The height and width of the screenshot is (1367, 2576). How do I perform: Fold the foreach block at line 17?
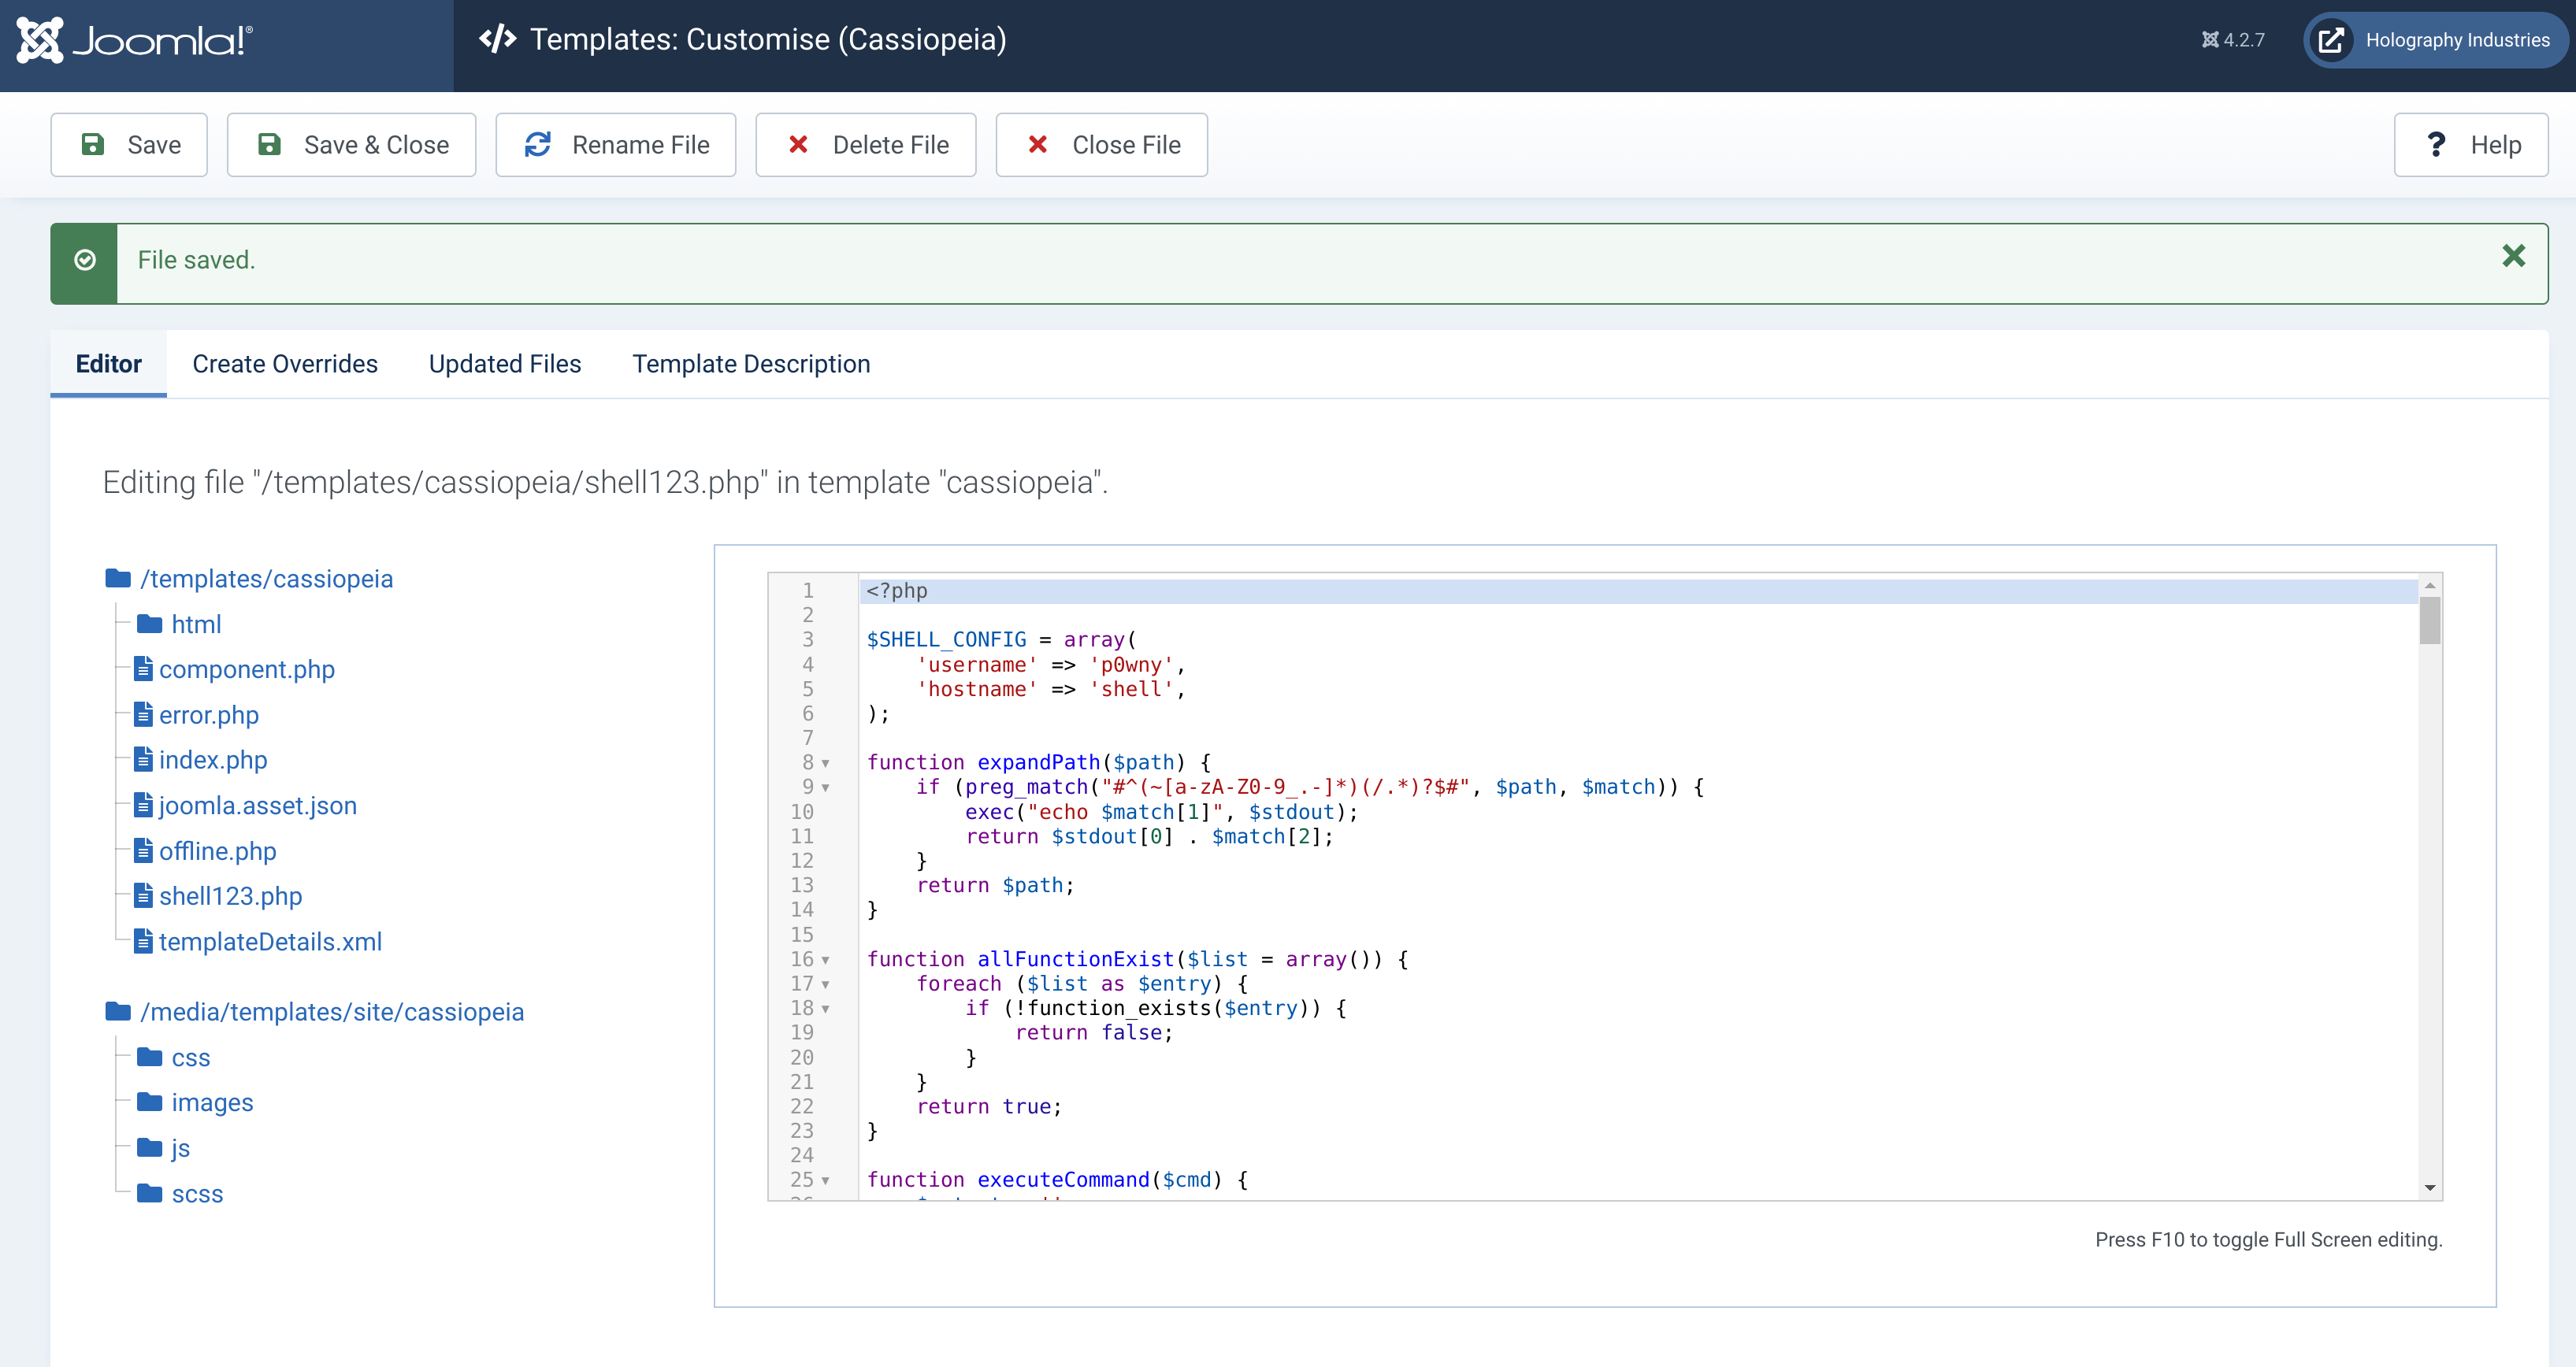tap(825, 985)
